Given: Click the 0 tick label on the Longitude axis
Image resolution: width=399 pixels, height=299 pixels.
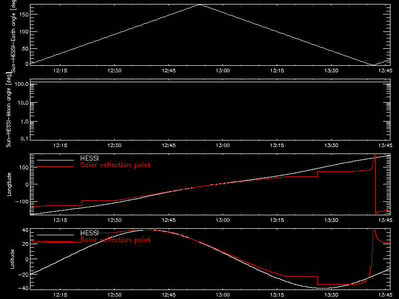Looking at the screenshot, I should 27,184.
